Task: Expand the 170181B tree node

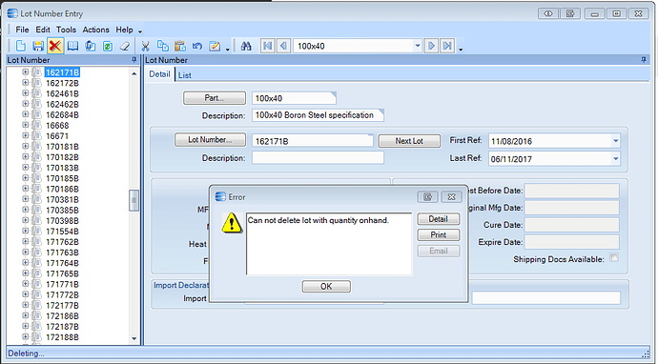Action: [25, 147]
